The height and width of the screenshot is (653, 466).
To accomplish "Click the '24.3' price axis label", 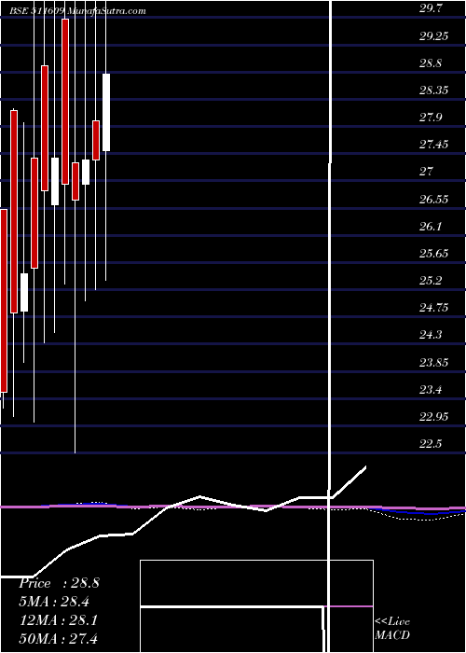I will click(x=432, y=334).
